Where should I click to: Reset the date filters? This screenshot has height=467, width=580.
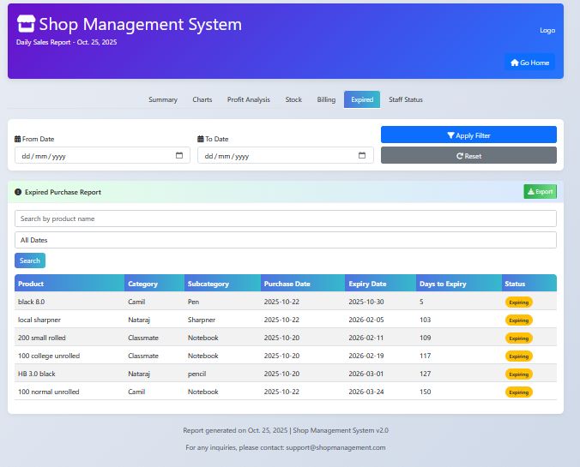click(x=468, y=156)
